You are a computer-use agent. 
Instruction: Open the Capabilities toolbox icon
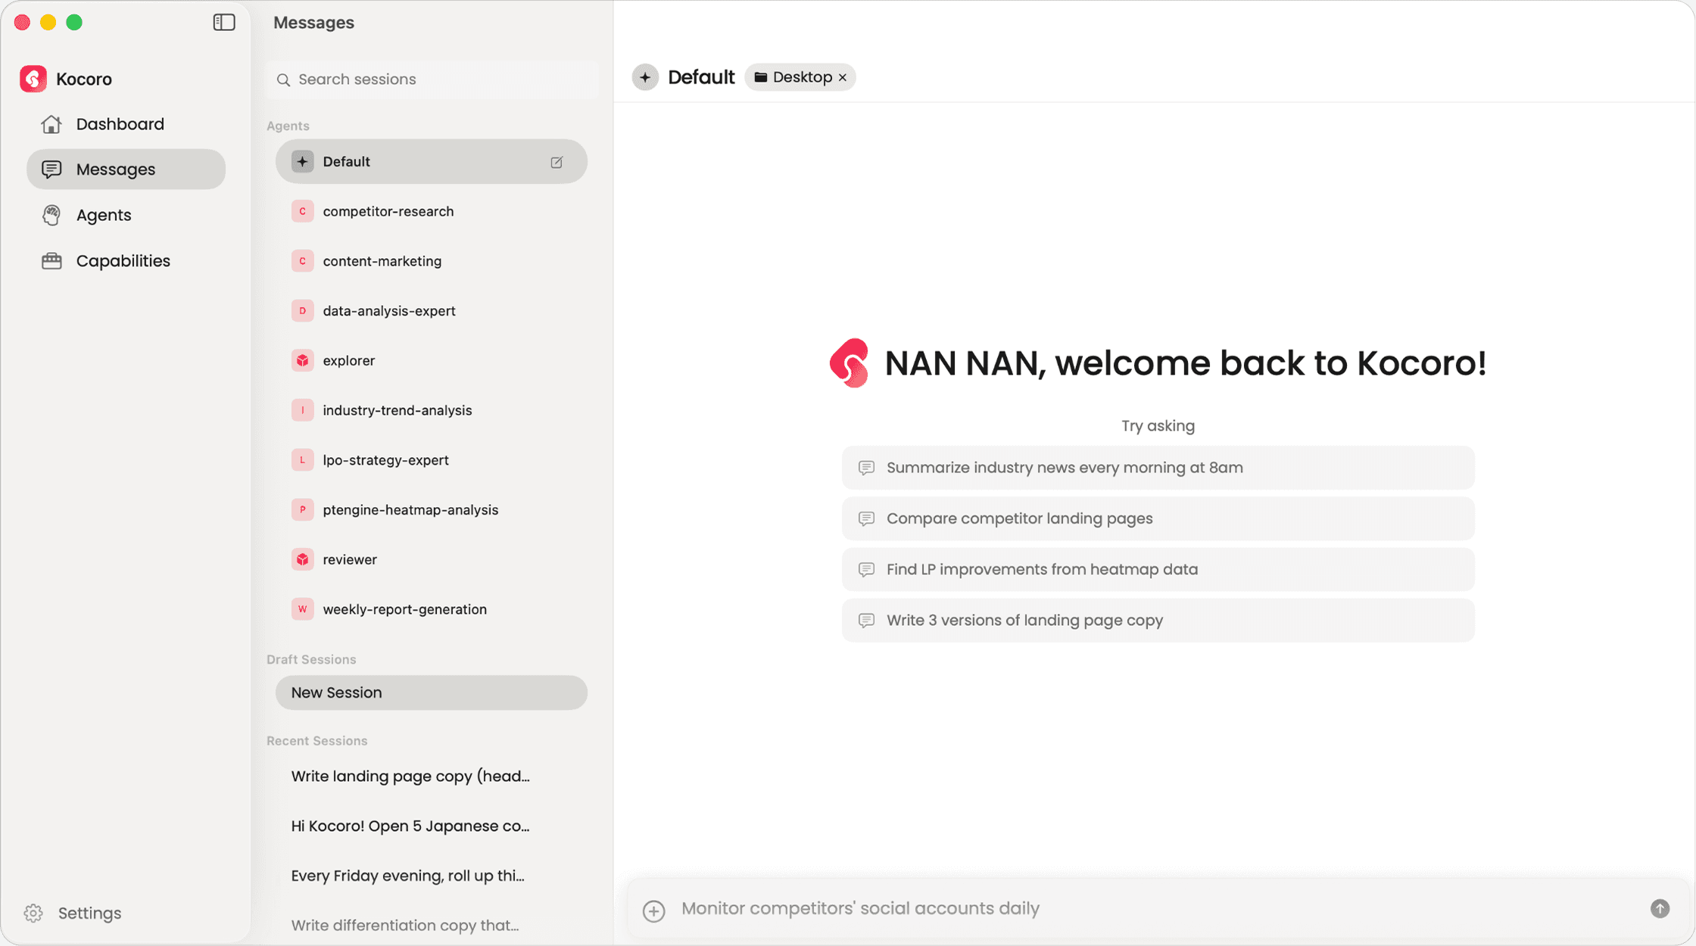[51, 261]
